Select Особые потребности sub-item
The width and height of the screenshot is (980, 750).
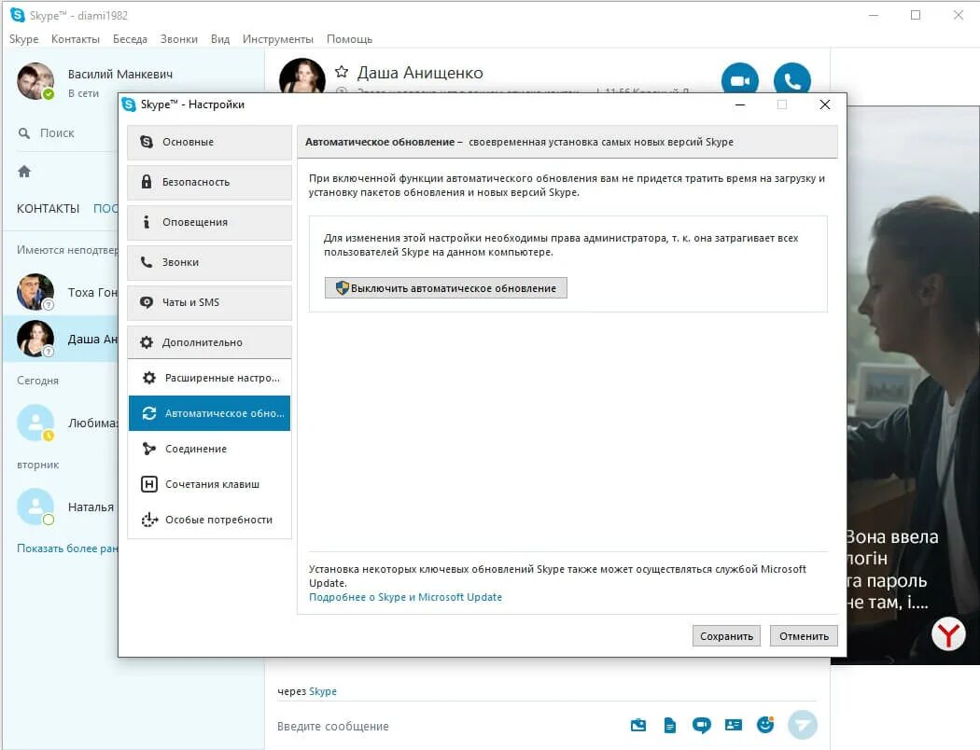click(209, 520)
